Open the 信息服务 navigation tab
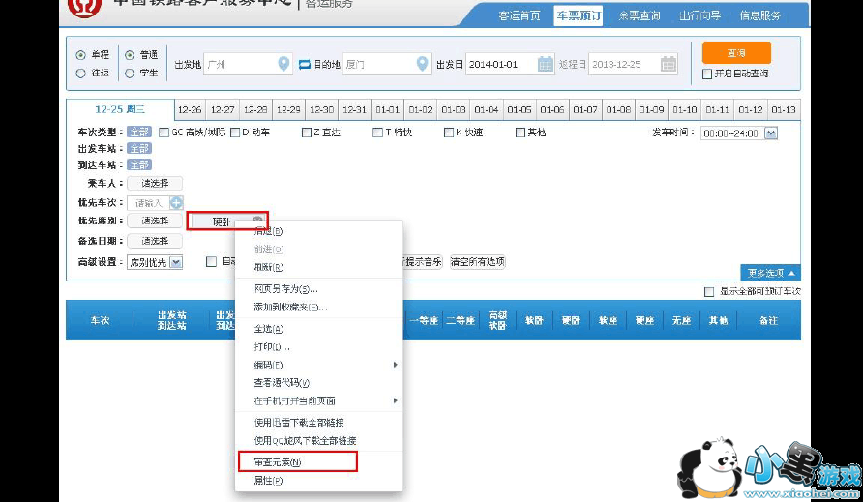The width and height of the screenshot is (863, 502). click(760, 15)
